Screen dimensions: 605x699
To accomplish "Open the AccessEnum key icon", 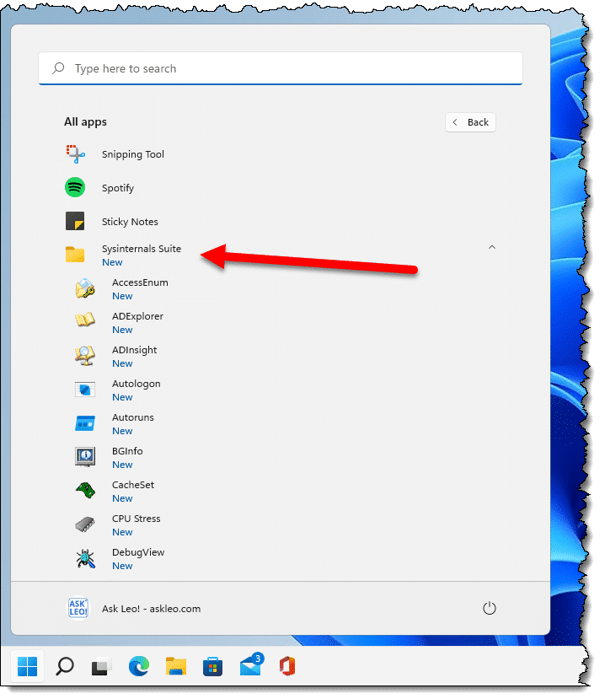I will [x=85, y=288].
